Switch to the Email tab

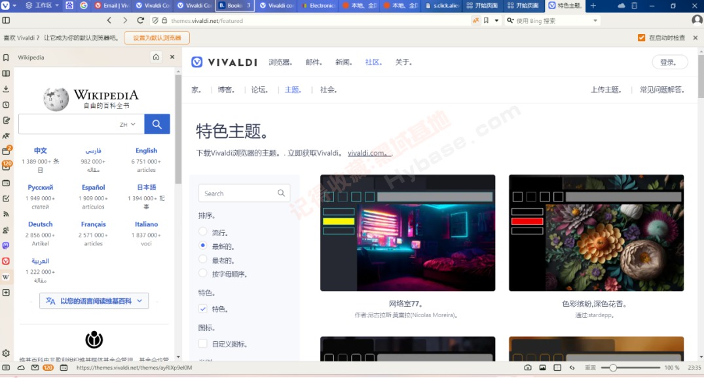[111, 6]
